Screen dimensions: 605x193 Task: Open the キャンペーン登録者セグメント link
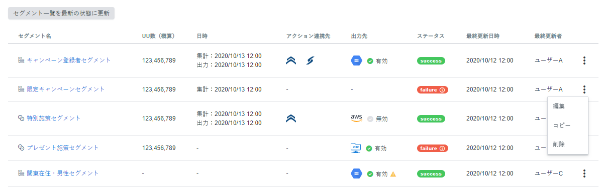[68, 60]
